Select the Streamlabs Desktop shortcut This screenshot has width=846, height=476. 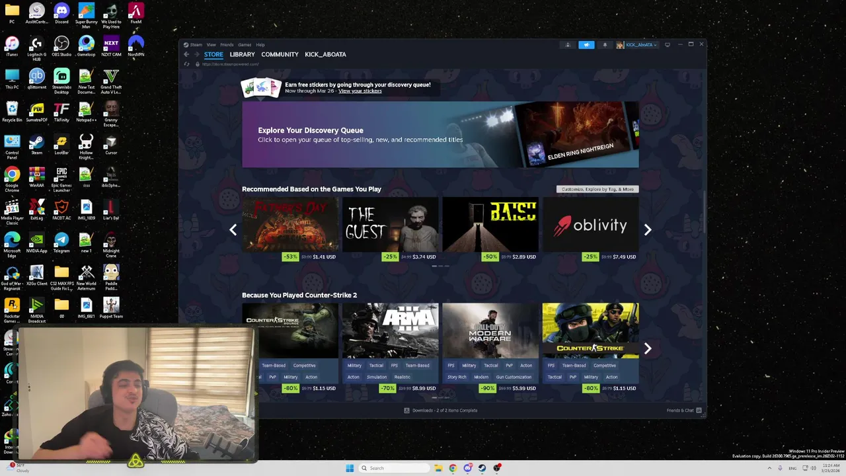pos(61,81)
